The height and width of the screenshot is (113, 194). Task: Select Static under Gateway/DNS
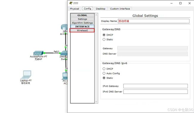[104, 40]
